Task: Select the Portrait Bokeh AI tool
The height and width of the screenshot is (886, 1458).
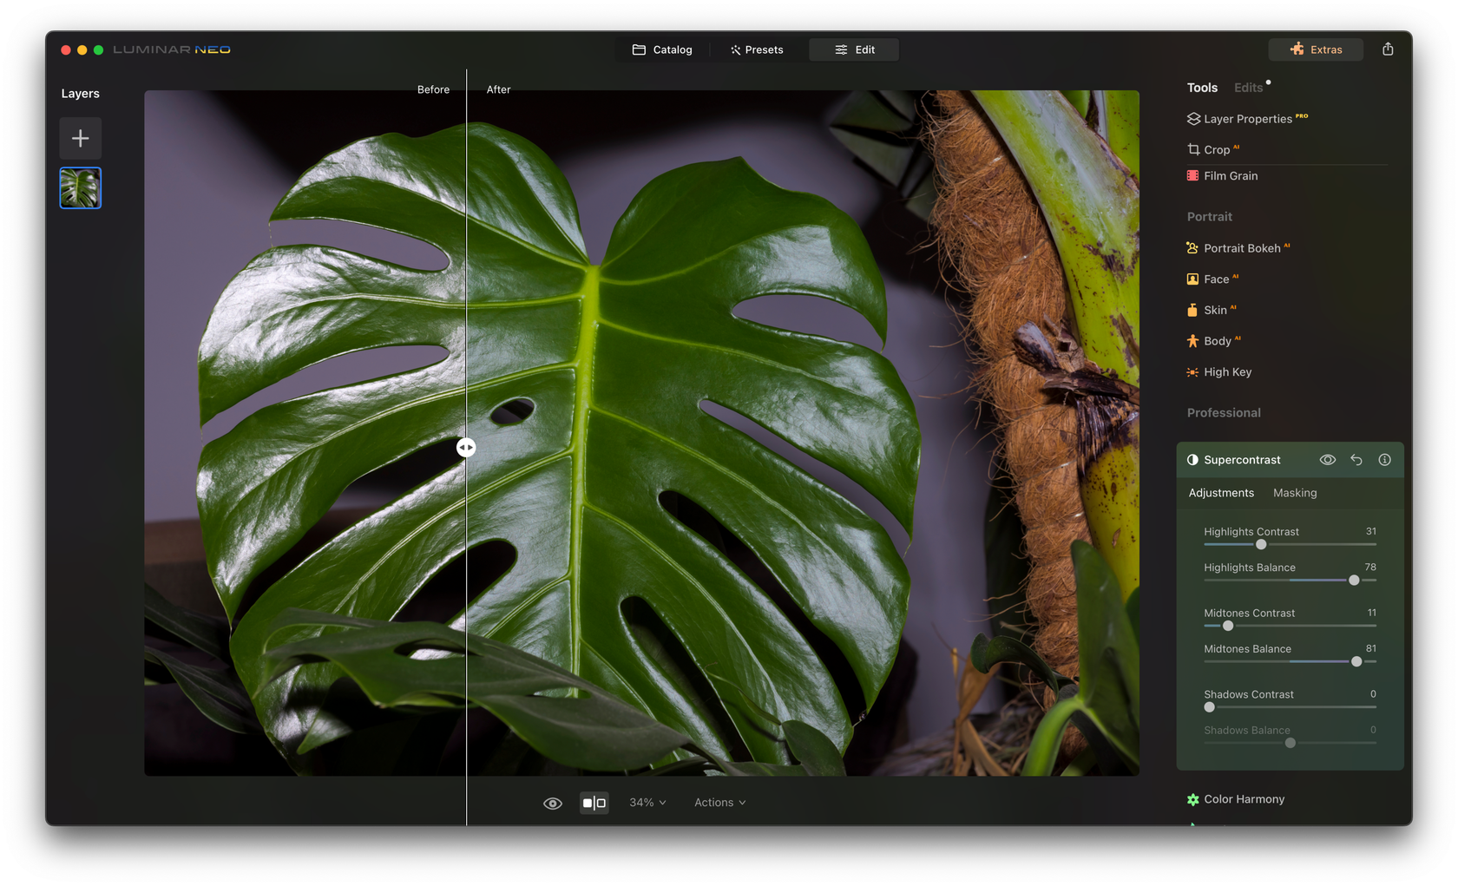Action: click(1240, 247)
